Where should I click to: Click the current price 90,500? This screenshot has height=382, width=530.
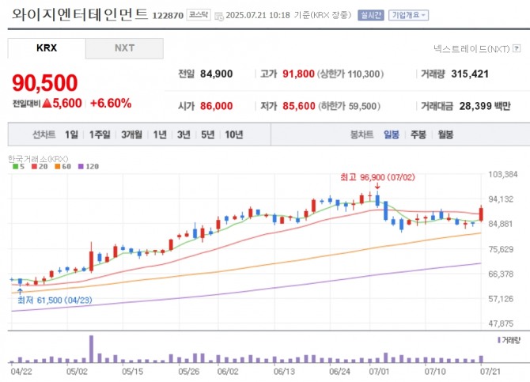pyautogui.click(x=44, y=83)
